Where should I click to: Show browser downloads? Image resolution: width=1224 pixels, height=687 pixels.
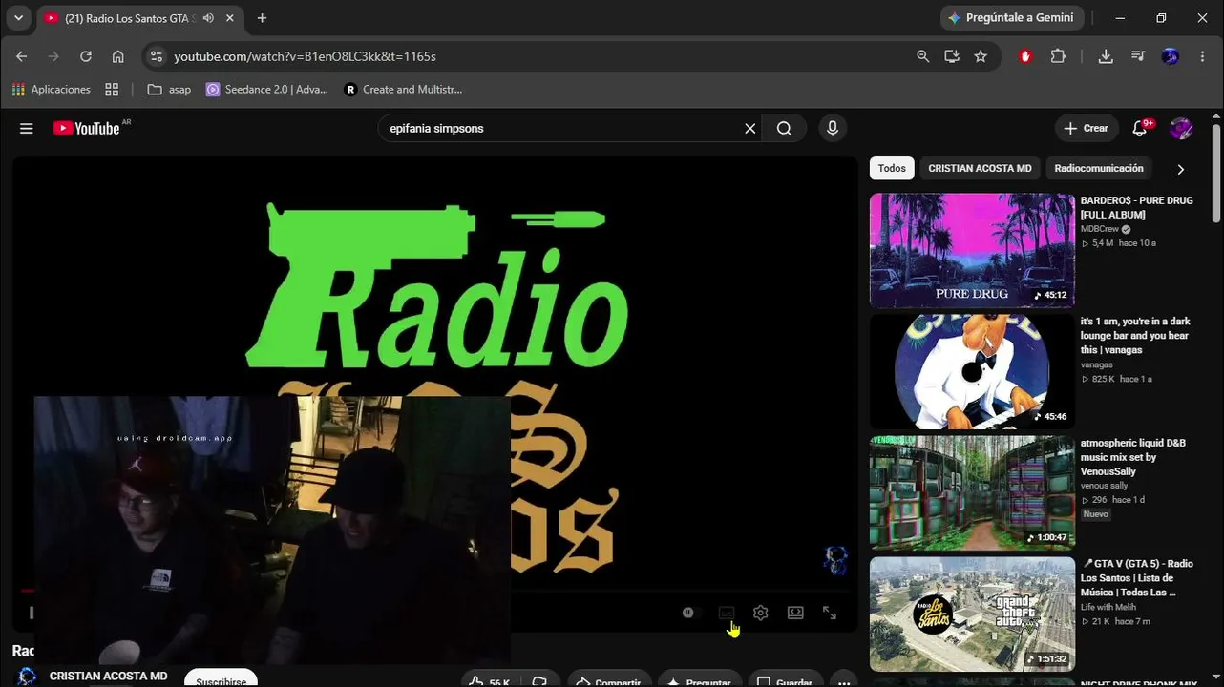[1106, 56]
